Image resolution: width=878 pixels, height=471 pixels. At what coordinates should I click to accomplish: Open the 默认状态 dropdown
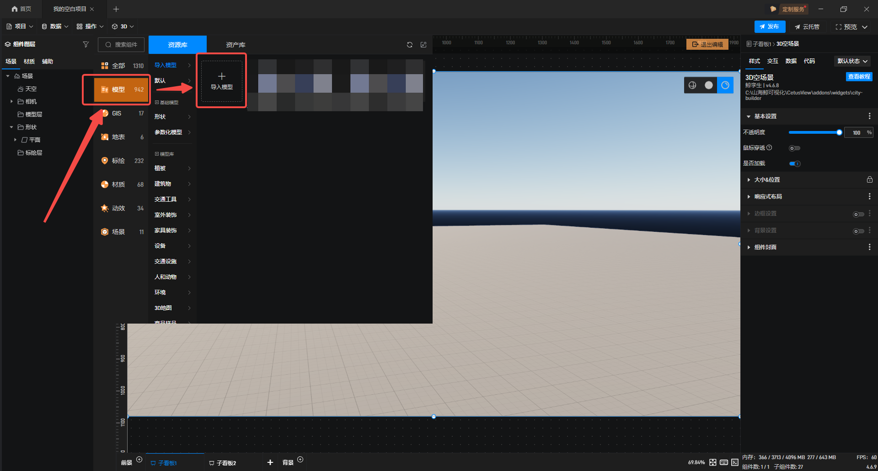[x=852, y=61]
